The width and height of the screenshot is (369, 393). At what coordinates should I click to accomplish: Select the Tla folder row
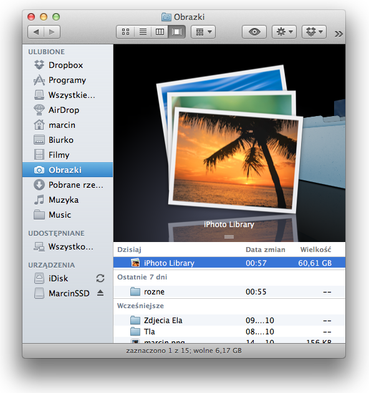229,332
